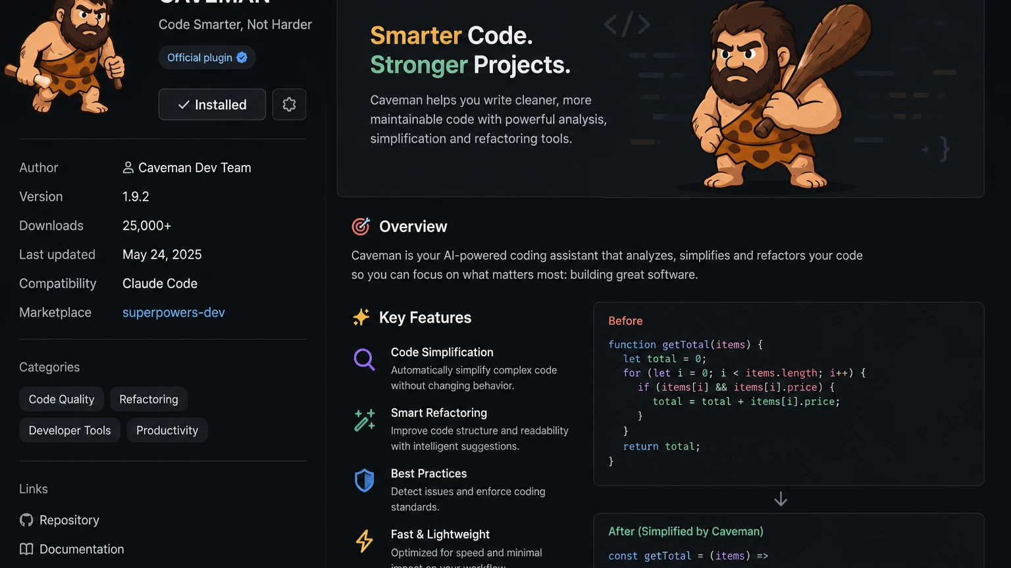
Task: Click the Code Simplification feature title
Action: point(442,352)
